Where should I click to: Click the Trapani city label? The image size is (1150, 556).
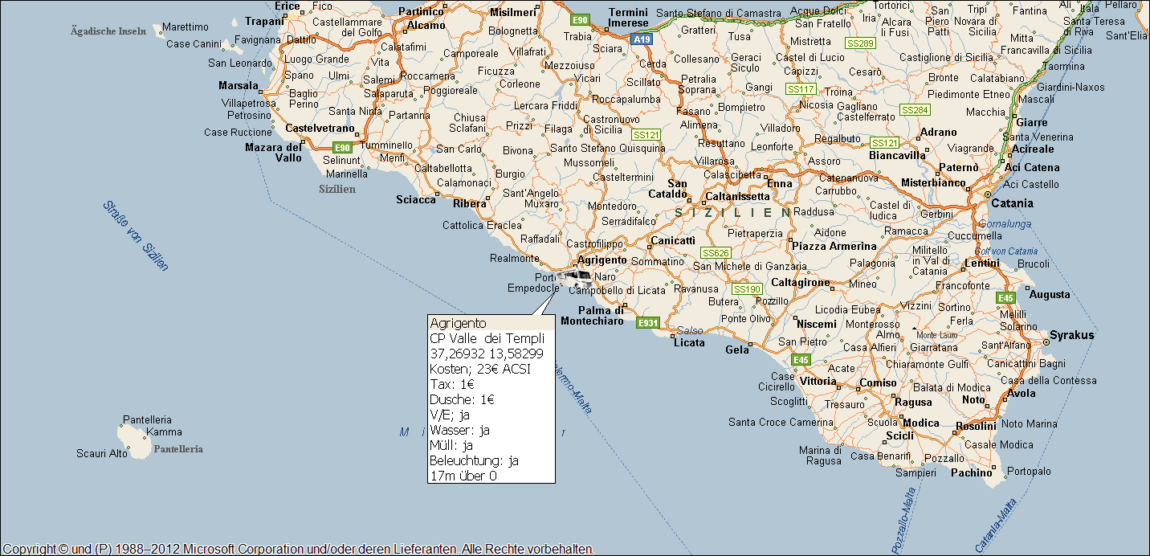pyautogui.click(x=265, y=21)
